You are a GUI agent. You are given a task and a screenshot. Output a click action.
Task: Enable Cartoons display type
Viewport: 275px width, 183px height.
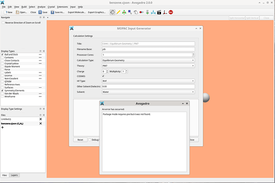2,57
